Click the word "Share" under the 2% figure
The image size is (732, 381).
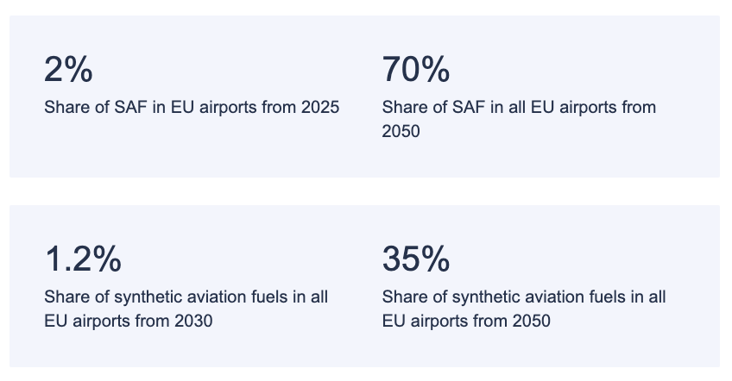click(66, 108)
